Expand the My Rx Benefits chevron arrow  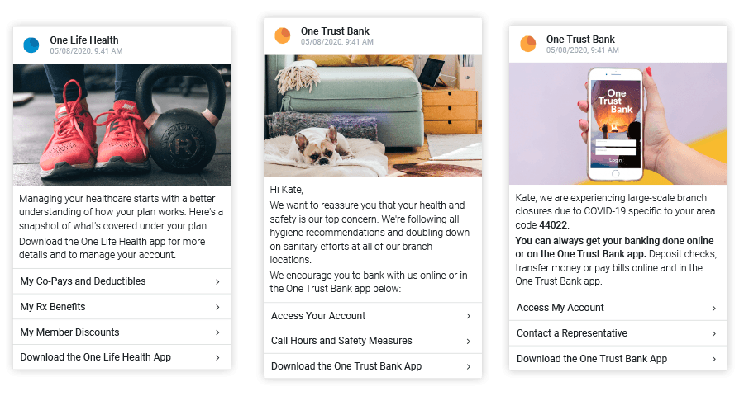click(217, 308)
